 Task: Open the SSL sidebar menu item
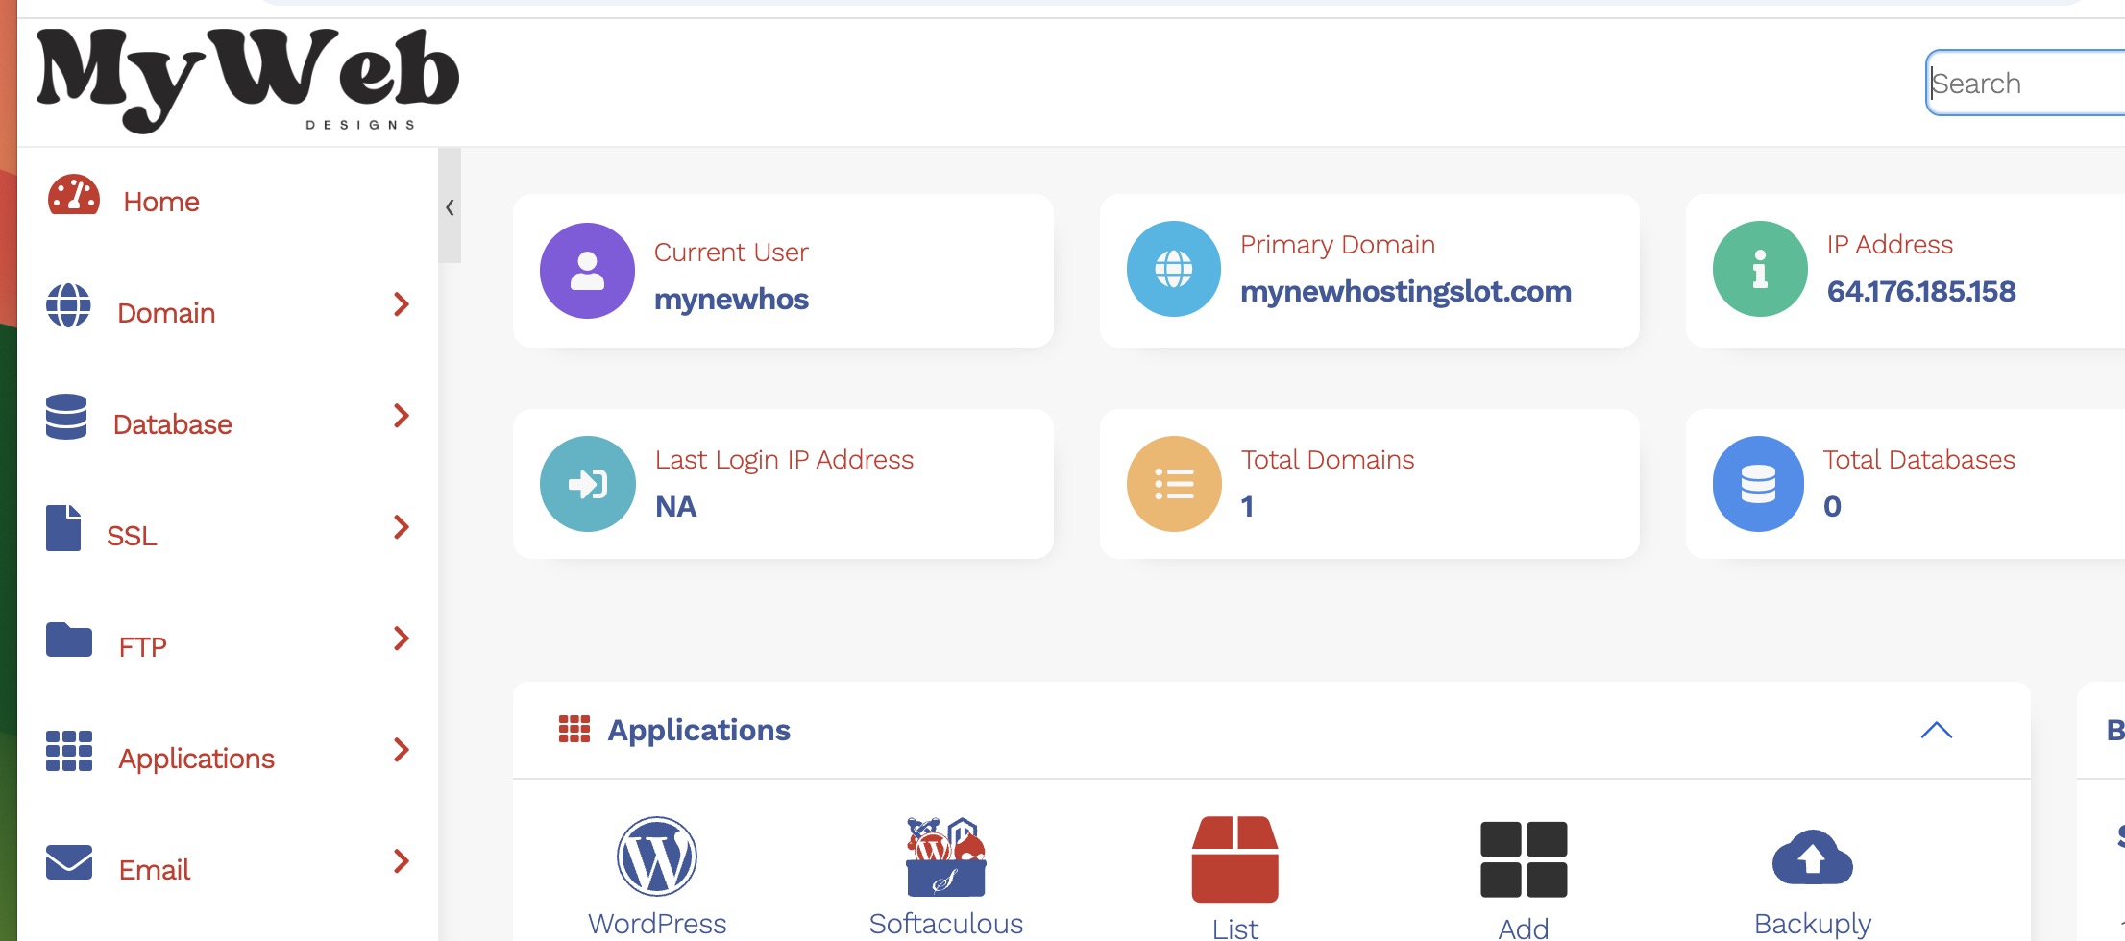(132, 536)
